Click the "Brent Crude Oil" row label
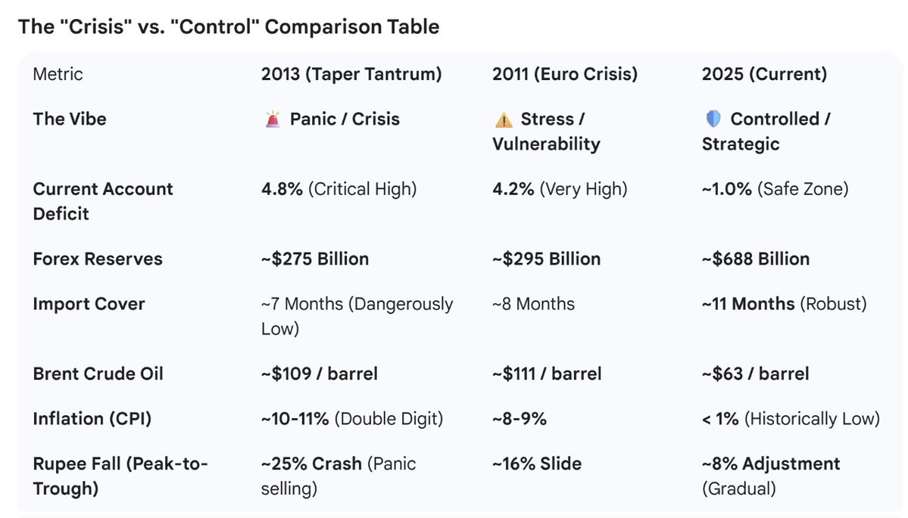908x518 pixels. pyautogui.click(x=98, y=374)
